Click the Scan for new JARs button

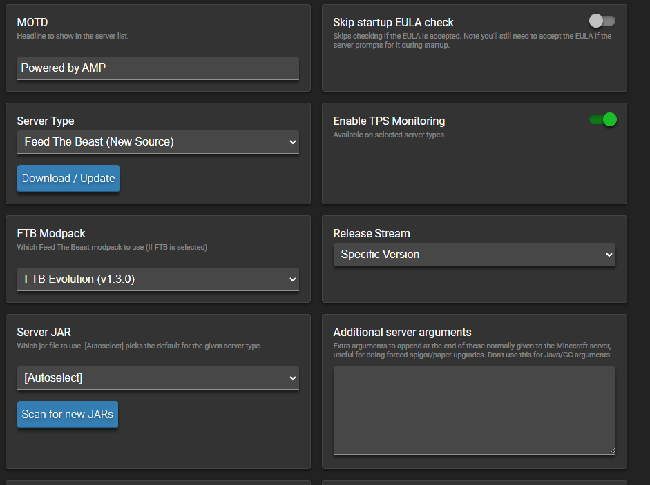(x=68, y=415)
